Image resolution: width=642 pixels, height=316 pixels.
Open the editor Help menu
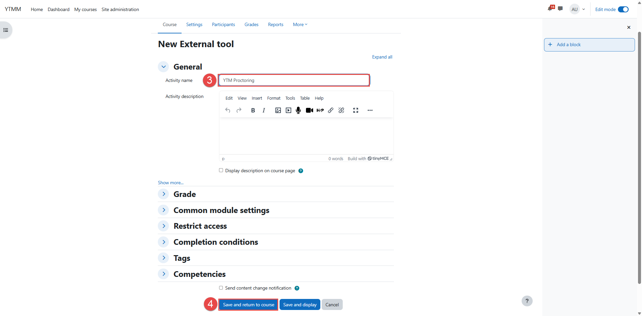(319, 98)
